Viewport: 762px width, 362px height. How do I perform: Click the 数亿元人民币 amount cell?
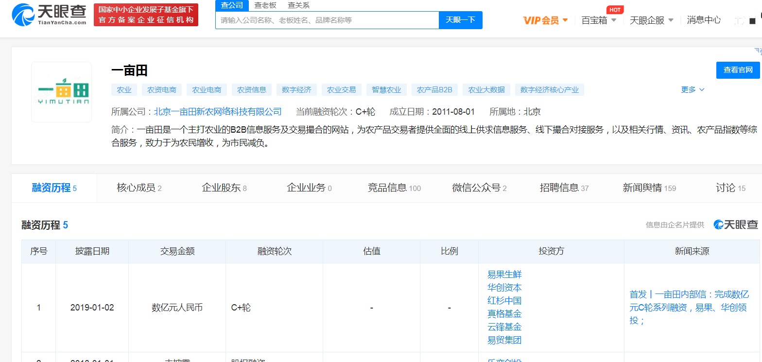pyautogui.click(x=177, y=308)
